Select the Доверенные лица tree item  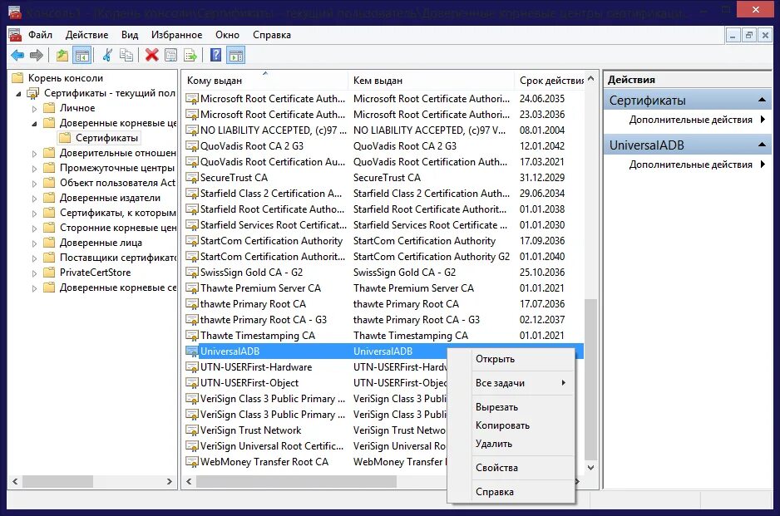[101, 243]
